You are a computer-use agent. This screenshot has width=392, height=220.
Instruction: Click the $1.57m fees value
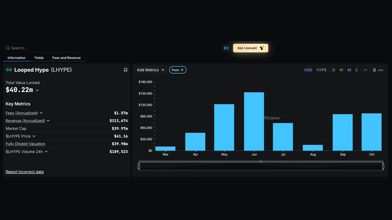(x=121, y=113)
